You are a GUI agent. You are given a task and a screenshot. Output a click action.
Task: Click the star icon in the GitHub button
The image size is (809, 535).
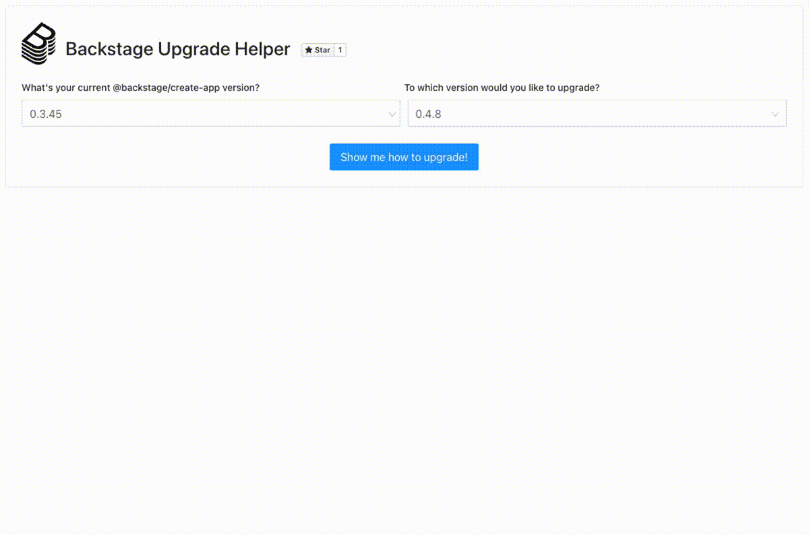tap(309, 50)
